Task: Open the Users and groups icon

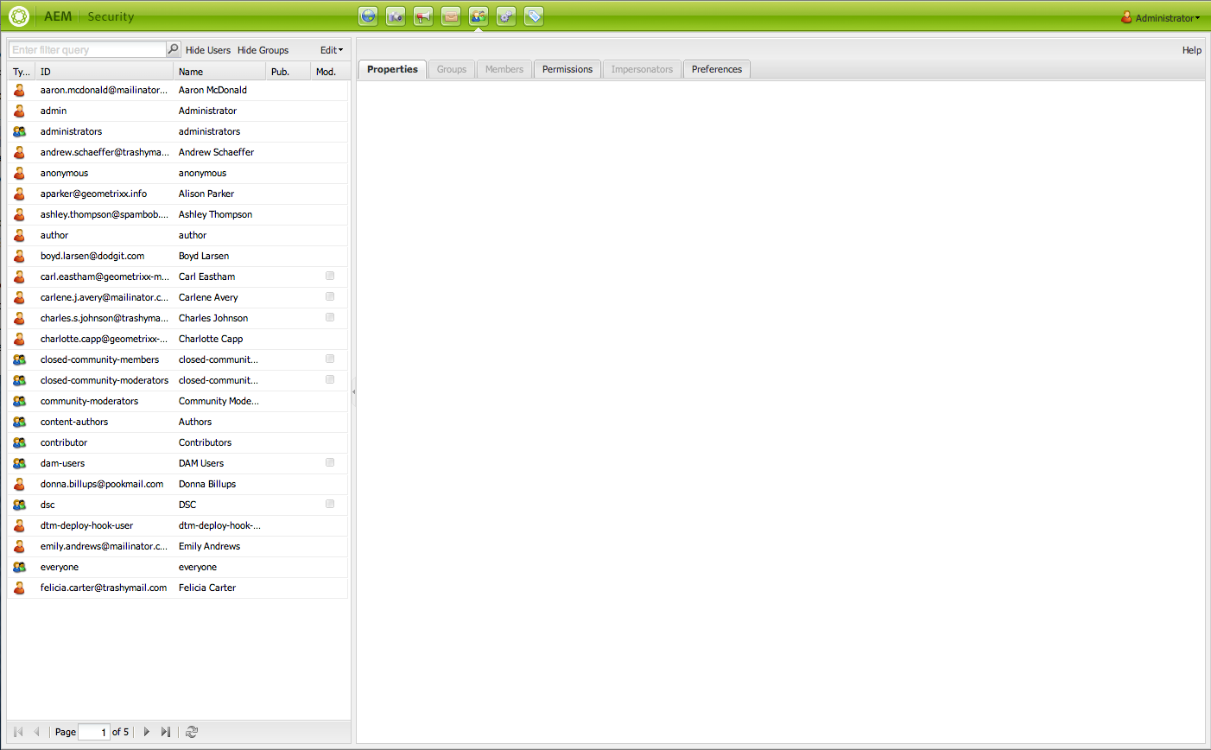Action: [x=479, y=16]
